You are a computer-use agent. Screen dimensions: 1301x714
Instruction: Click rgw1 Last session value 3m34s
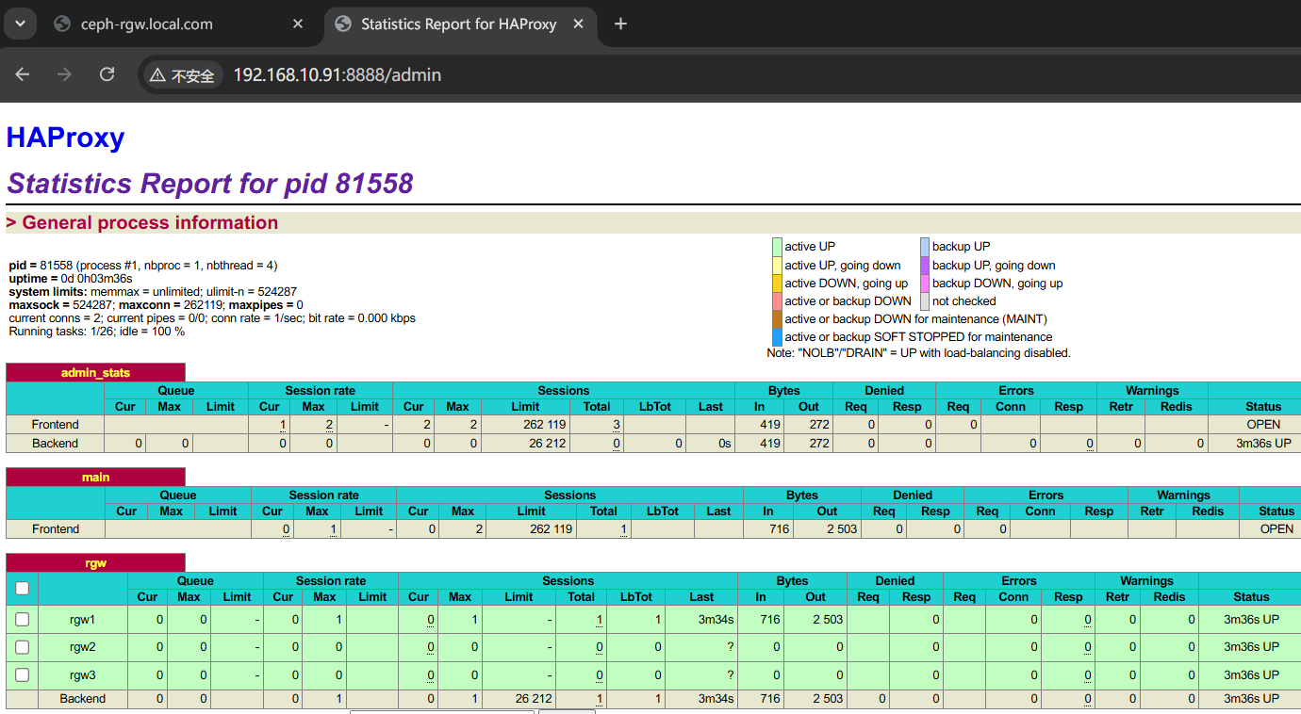pos(716,620)
